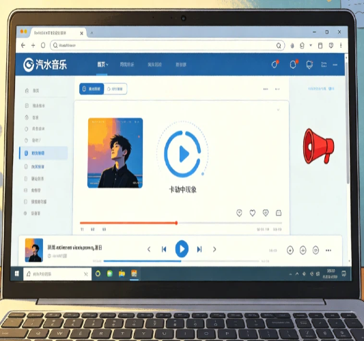The image size is (364, 341).
Task: Click the shield badge icon in the browser toolbar
Action: (x=331, y=46)
